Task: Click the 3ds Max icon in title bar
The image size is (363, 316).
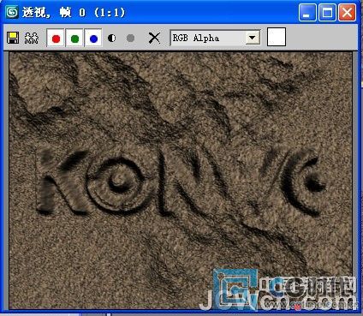Action: click(12, 12)
